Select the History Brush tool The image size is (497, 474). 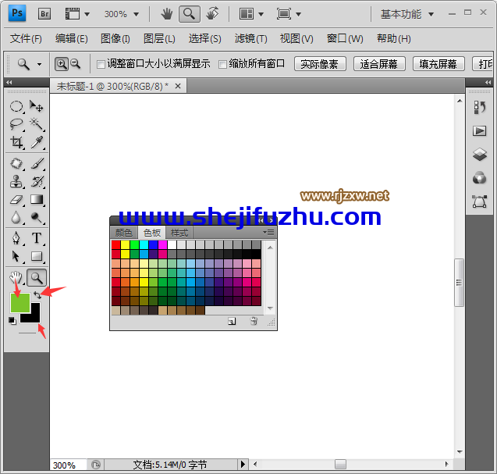(37, 182)
